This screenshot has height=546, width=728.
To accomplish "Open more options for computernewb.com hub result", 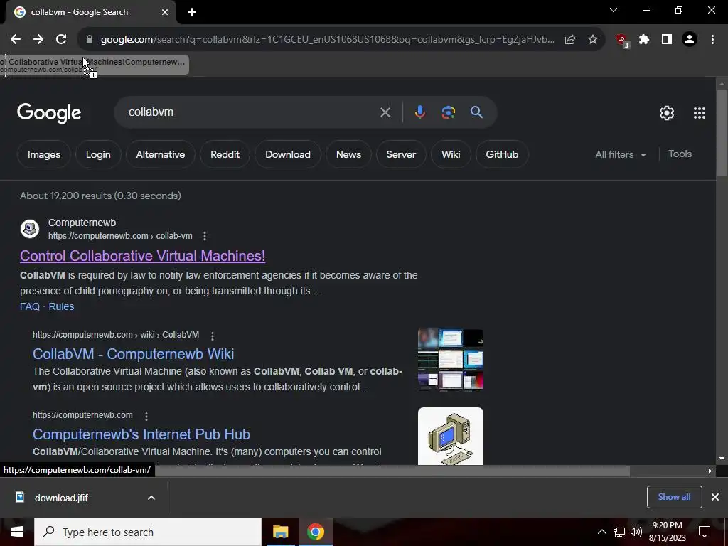I will (146, 415).
